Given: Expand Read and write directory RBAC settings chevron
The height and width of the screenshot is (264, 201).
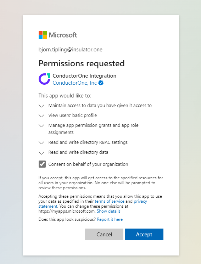Looking at the screenshot, I should (x=41, y=142).
